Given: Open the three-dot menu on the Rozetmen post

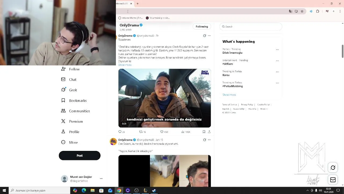Looking at the screenshot, I should (x=209, y=36).
